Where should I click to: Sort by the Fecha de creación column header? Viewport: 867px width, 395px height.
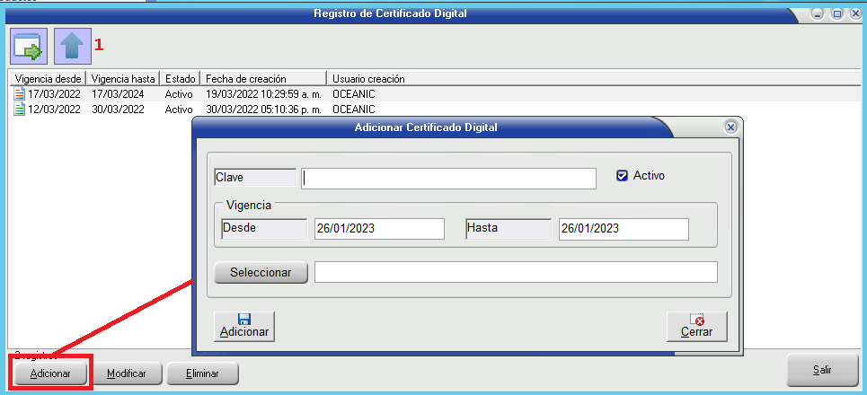click(x=262, y=79)
